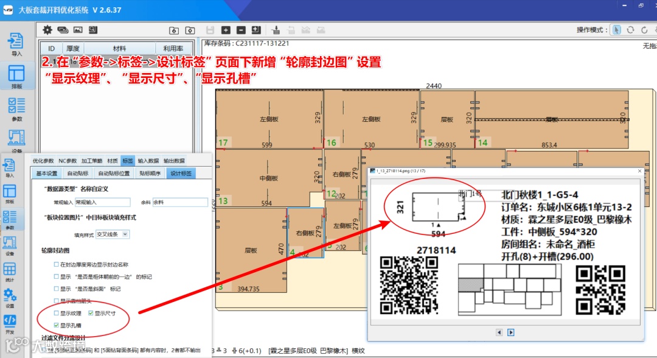This screenshot has width=657, height=358.
Task: Toggle 显示"是否是斜面"标记 checkbox
Action: 56,289
